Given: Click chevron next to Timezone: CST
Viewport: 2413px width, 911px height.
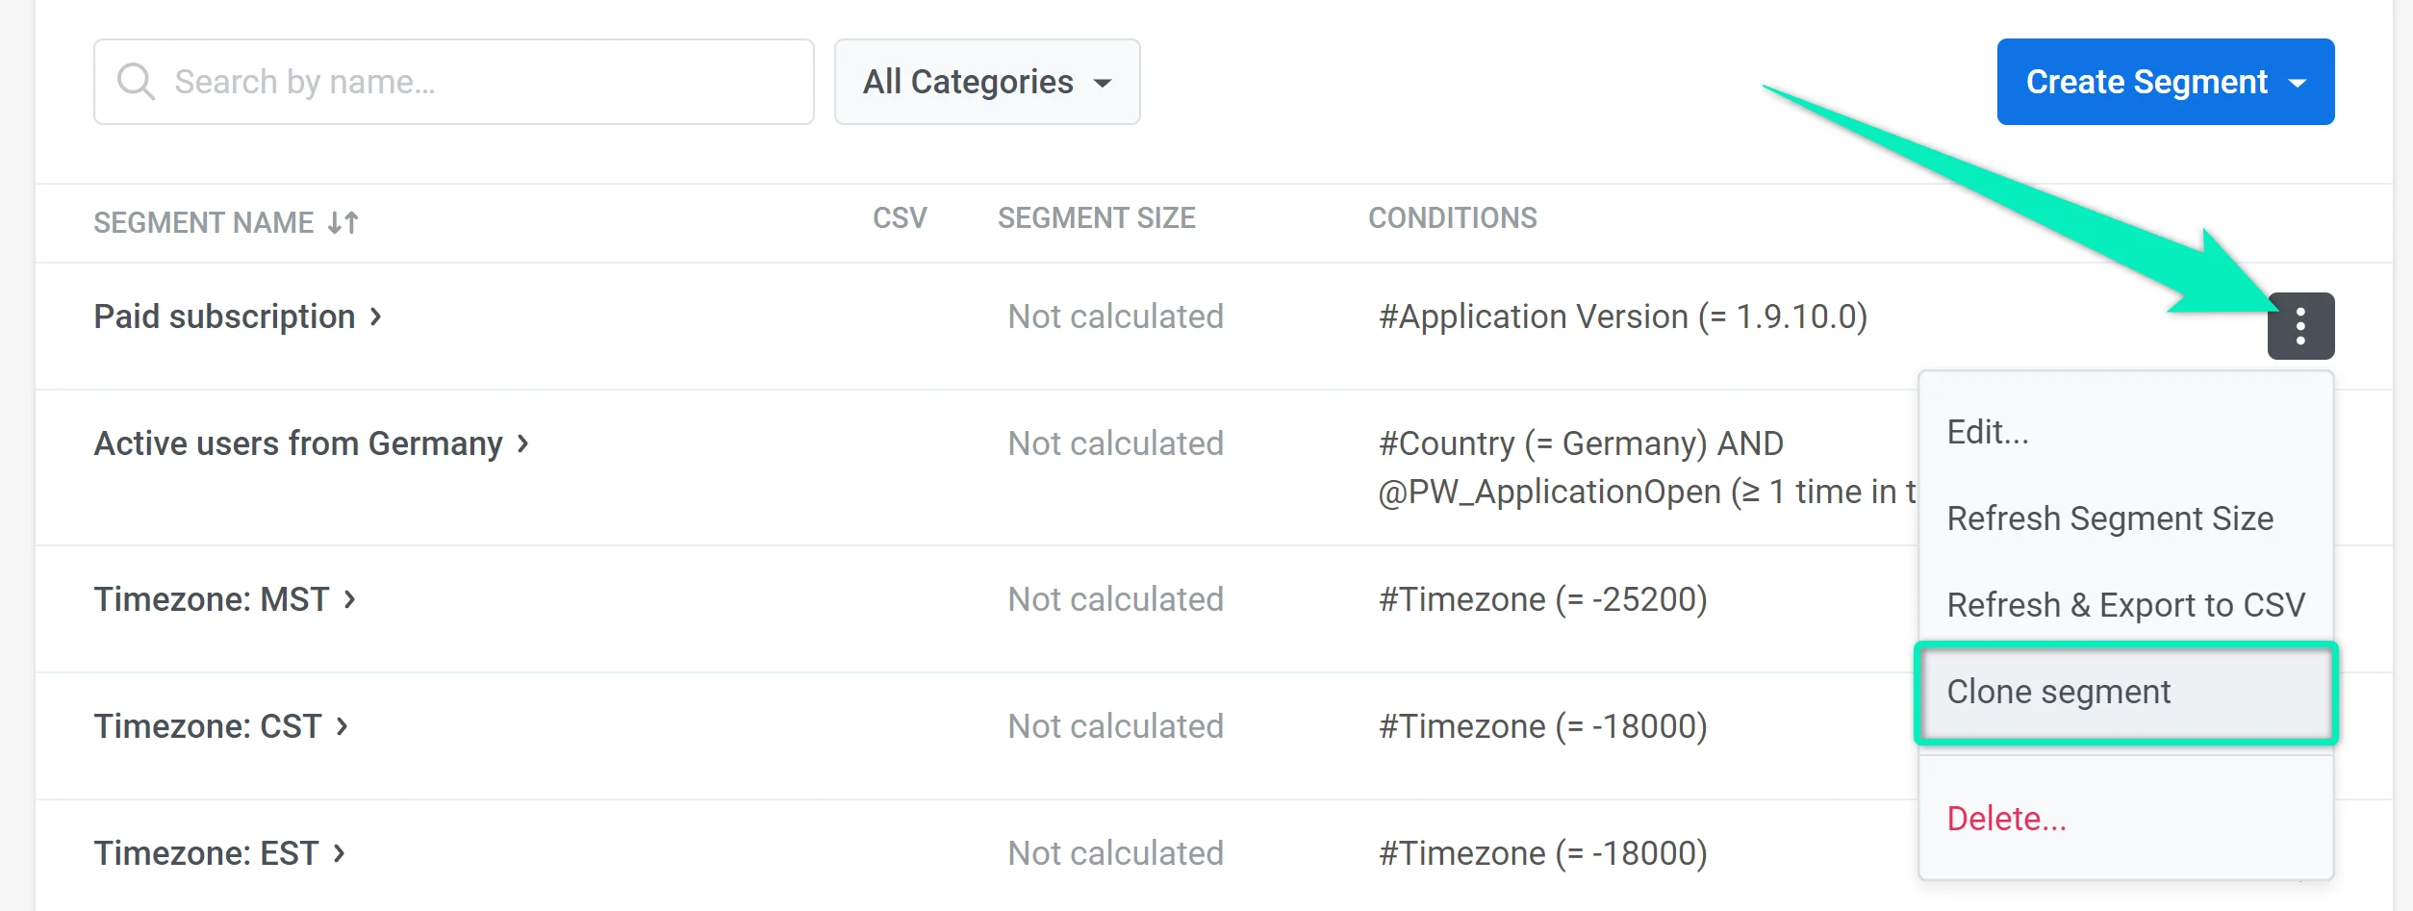Looking at the screenshot, I should tap(343, 726).
